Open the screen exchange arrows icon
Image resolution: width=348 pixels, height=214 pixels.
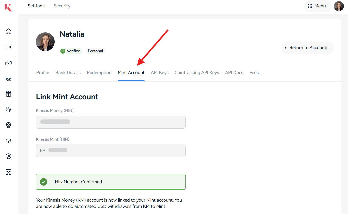point(9,141)
